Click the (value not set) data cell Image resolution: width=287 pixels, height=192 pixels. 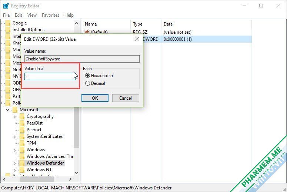(x=177, y=32)
